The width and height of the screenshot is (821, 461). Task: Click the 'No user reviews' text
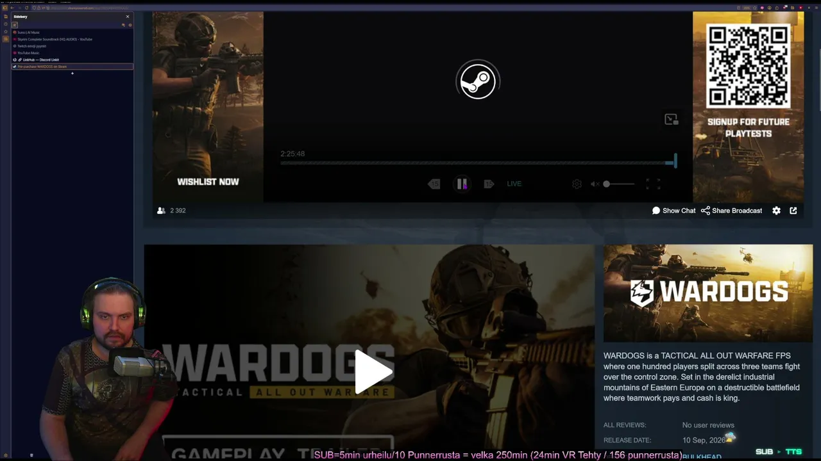click(x=708, y=425)
